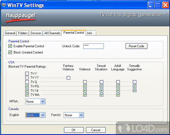
Task: Click the Unlock Code field
Action: pos(94,46)
